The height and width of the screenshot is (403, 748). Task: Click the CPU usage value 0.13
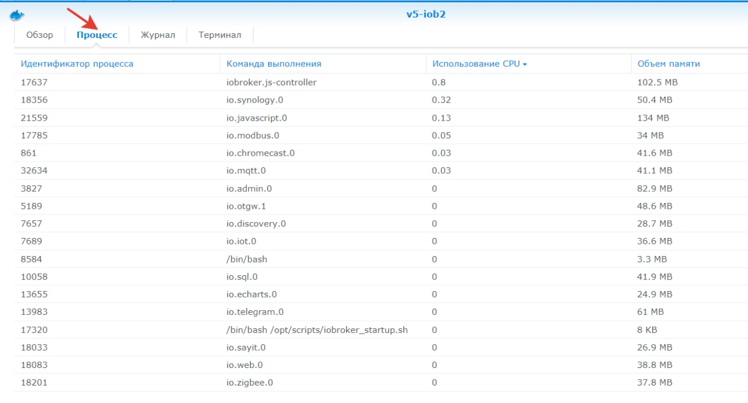pyautogui.click(x=442, y=118)
